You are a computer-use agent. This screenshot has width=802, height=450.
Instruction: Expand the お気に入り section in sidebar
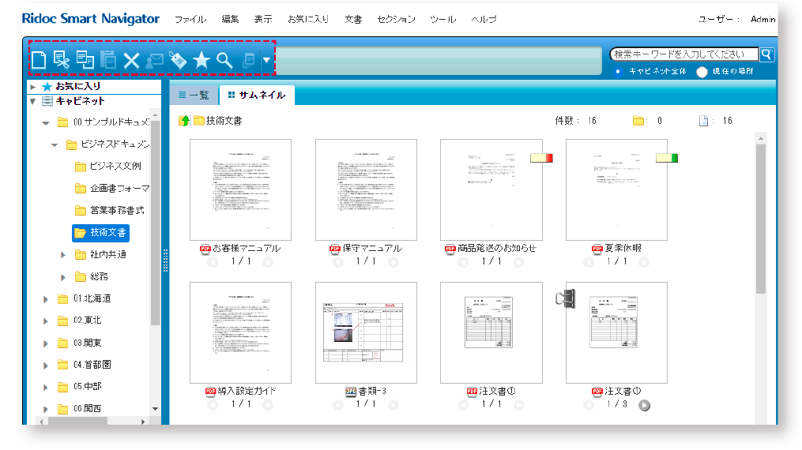pos(32,87)
